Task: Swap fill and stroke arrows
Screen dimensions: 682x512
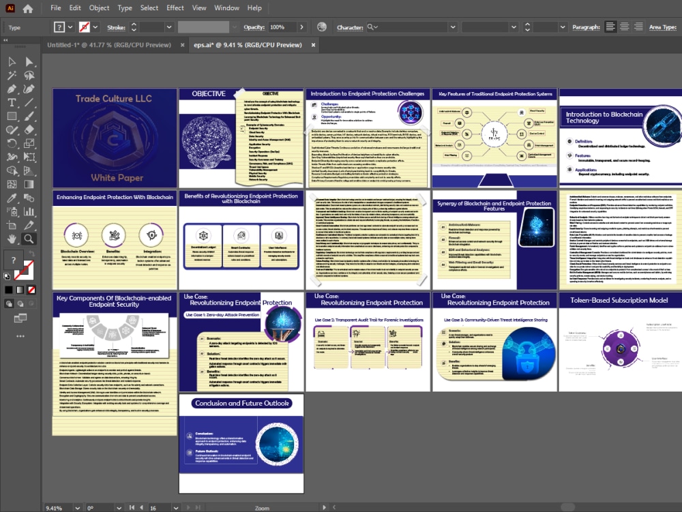Action: [32, 254]
